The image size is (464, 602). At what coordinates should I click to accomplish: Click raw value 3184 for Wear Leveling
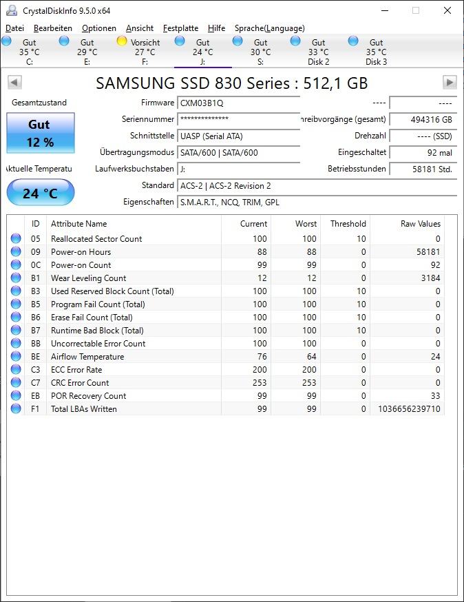click(430, 278)
